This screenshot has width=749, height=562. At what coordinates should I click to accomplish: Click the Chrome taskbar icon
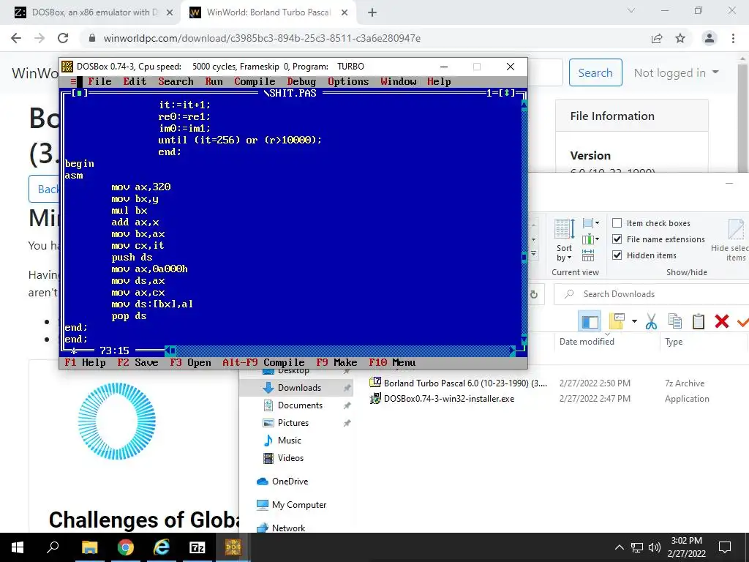(x=126, y=547)
